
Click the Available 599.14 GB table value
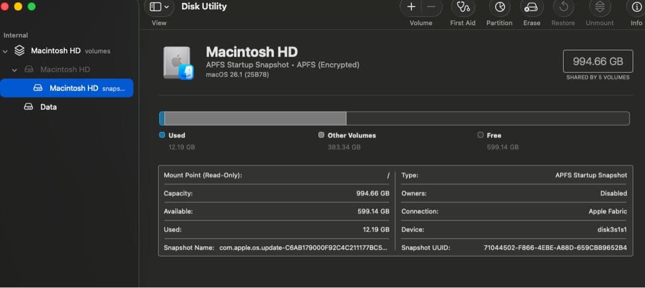(x=373, y=212)
